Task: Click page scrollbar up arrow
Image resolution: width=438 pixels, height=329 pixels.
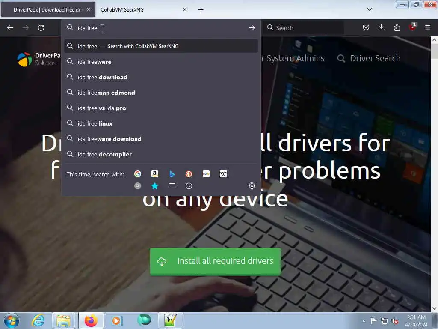Action: click(x=434, y=40)
